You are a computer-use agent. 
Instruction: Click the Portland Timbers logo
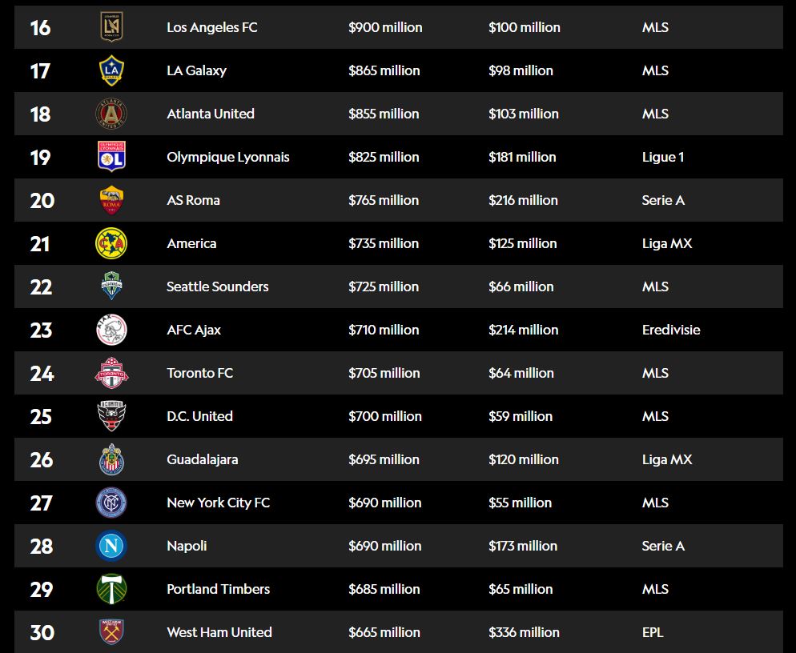click(x=111, y=589)
